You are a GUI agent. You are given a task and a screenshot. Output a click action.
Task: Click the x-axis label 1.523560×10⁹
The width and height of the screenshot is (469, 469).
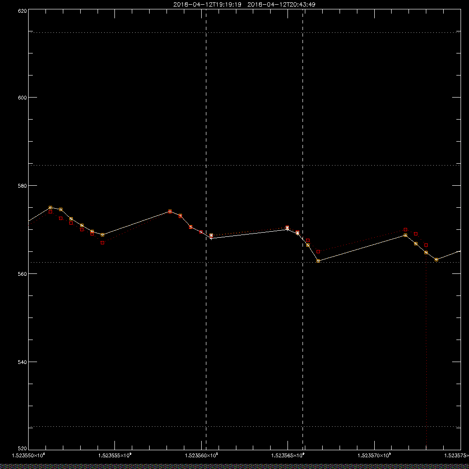pyautogui.click(x=201, y=455)
